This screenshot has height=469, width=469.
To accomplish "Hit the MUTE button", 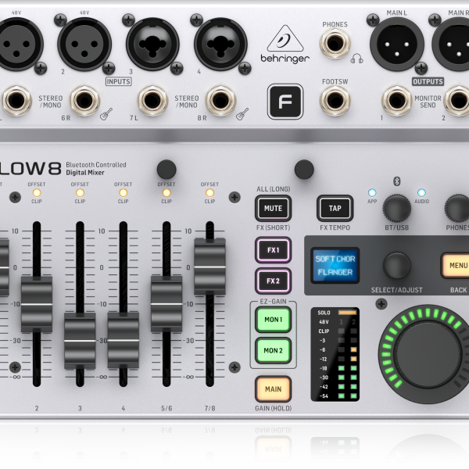I will click(273, 208).
